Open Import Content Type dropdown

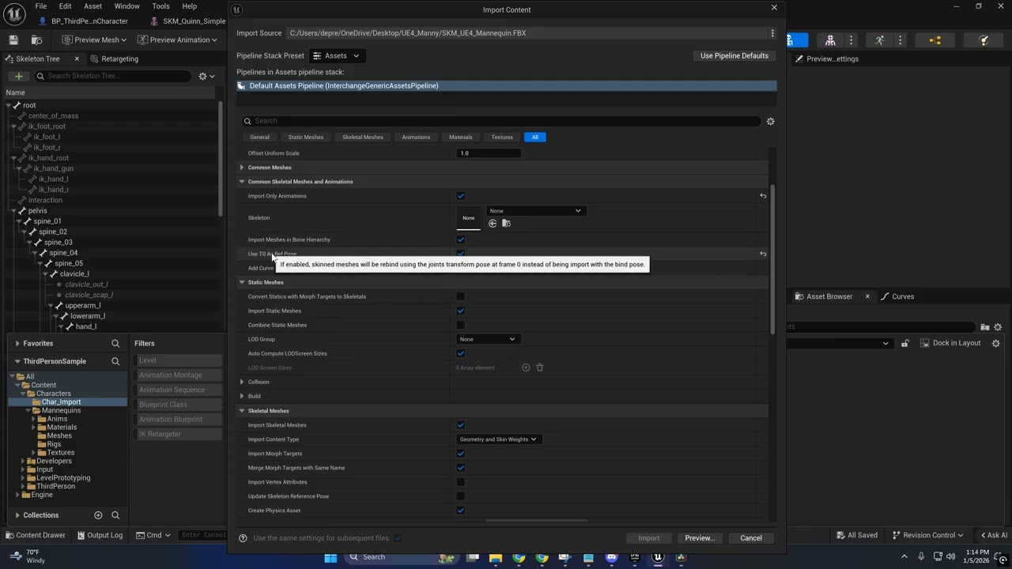point(499,439)
